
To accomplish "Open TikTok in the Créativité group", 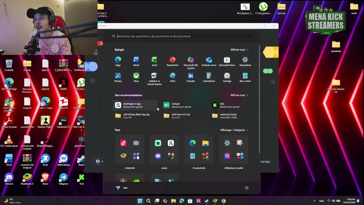I will (123, 143).
